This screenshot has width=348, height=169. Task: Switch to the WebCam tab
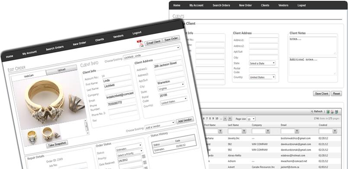29,76
